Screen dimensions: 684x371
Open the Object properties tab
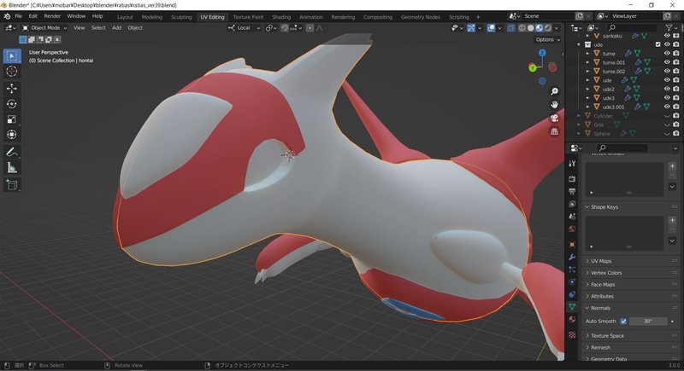pyautogui.click(x=572, y=245)
